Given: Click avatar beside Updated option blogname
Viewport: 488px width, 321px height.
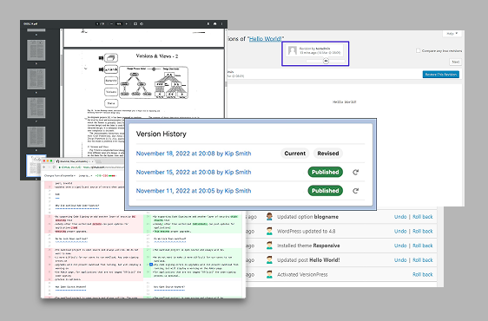Looking at the screenshot, I should point(269,217).
